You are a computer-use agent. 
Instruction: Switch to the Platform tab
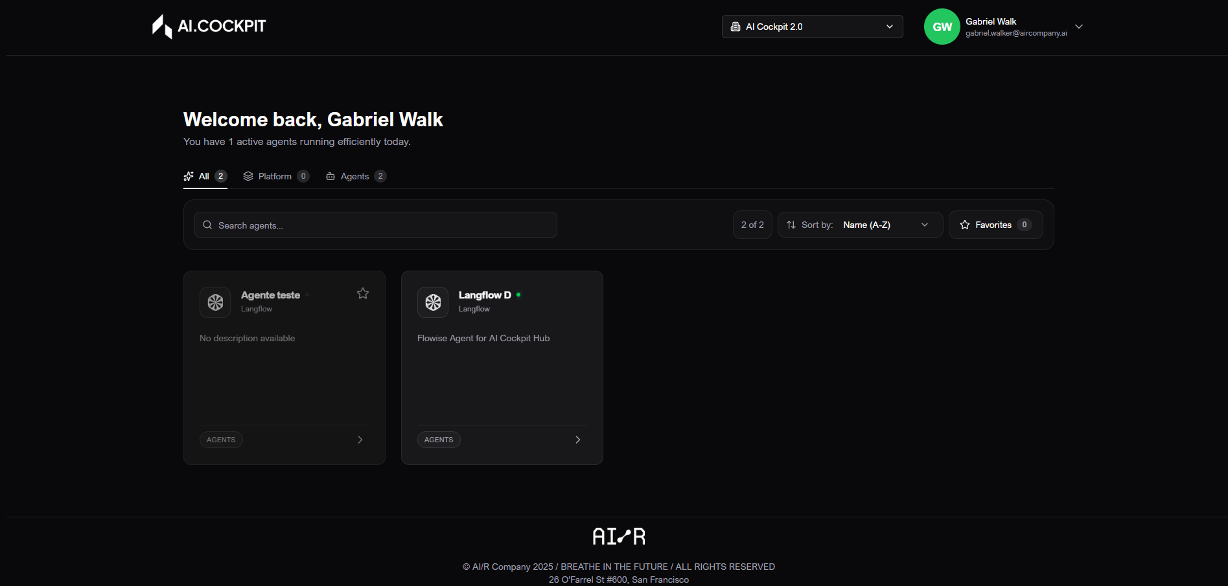point(275,176)
